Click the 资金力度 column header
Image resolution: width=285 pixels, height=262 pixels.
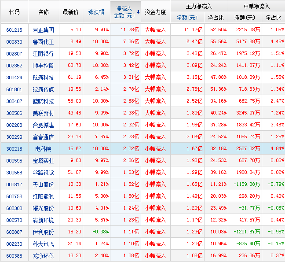click(155, 12)
